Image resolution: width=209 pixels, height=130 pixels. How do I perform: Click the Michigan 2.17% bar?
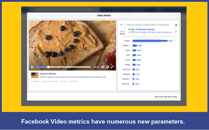(x=134, y=74)
